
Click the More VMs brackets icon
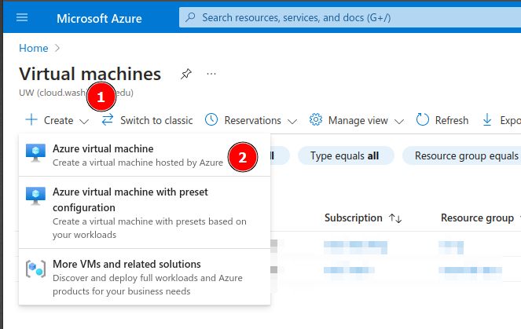pos(35,269)
